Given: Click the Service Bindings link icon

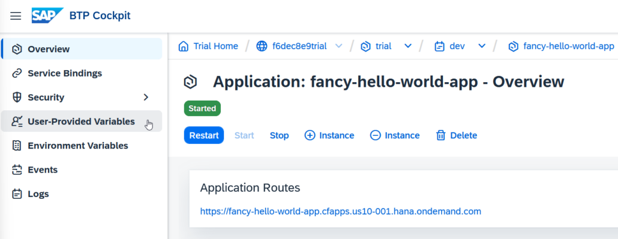Looking at the screenshot, I should [17, 73].
